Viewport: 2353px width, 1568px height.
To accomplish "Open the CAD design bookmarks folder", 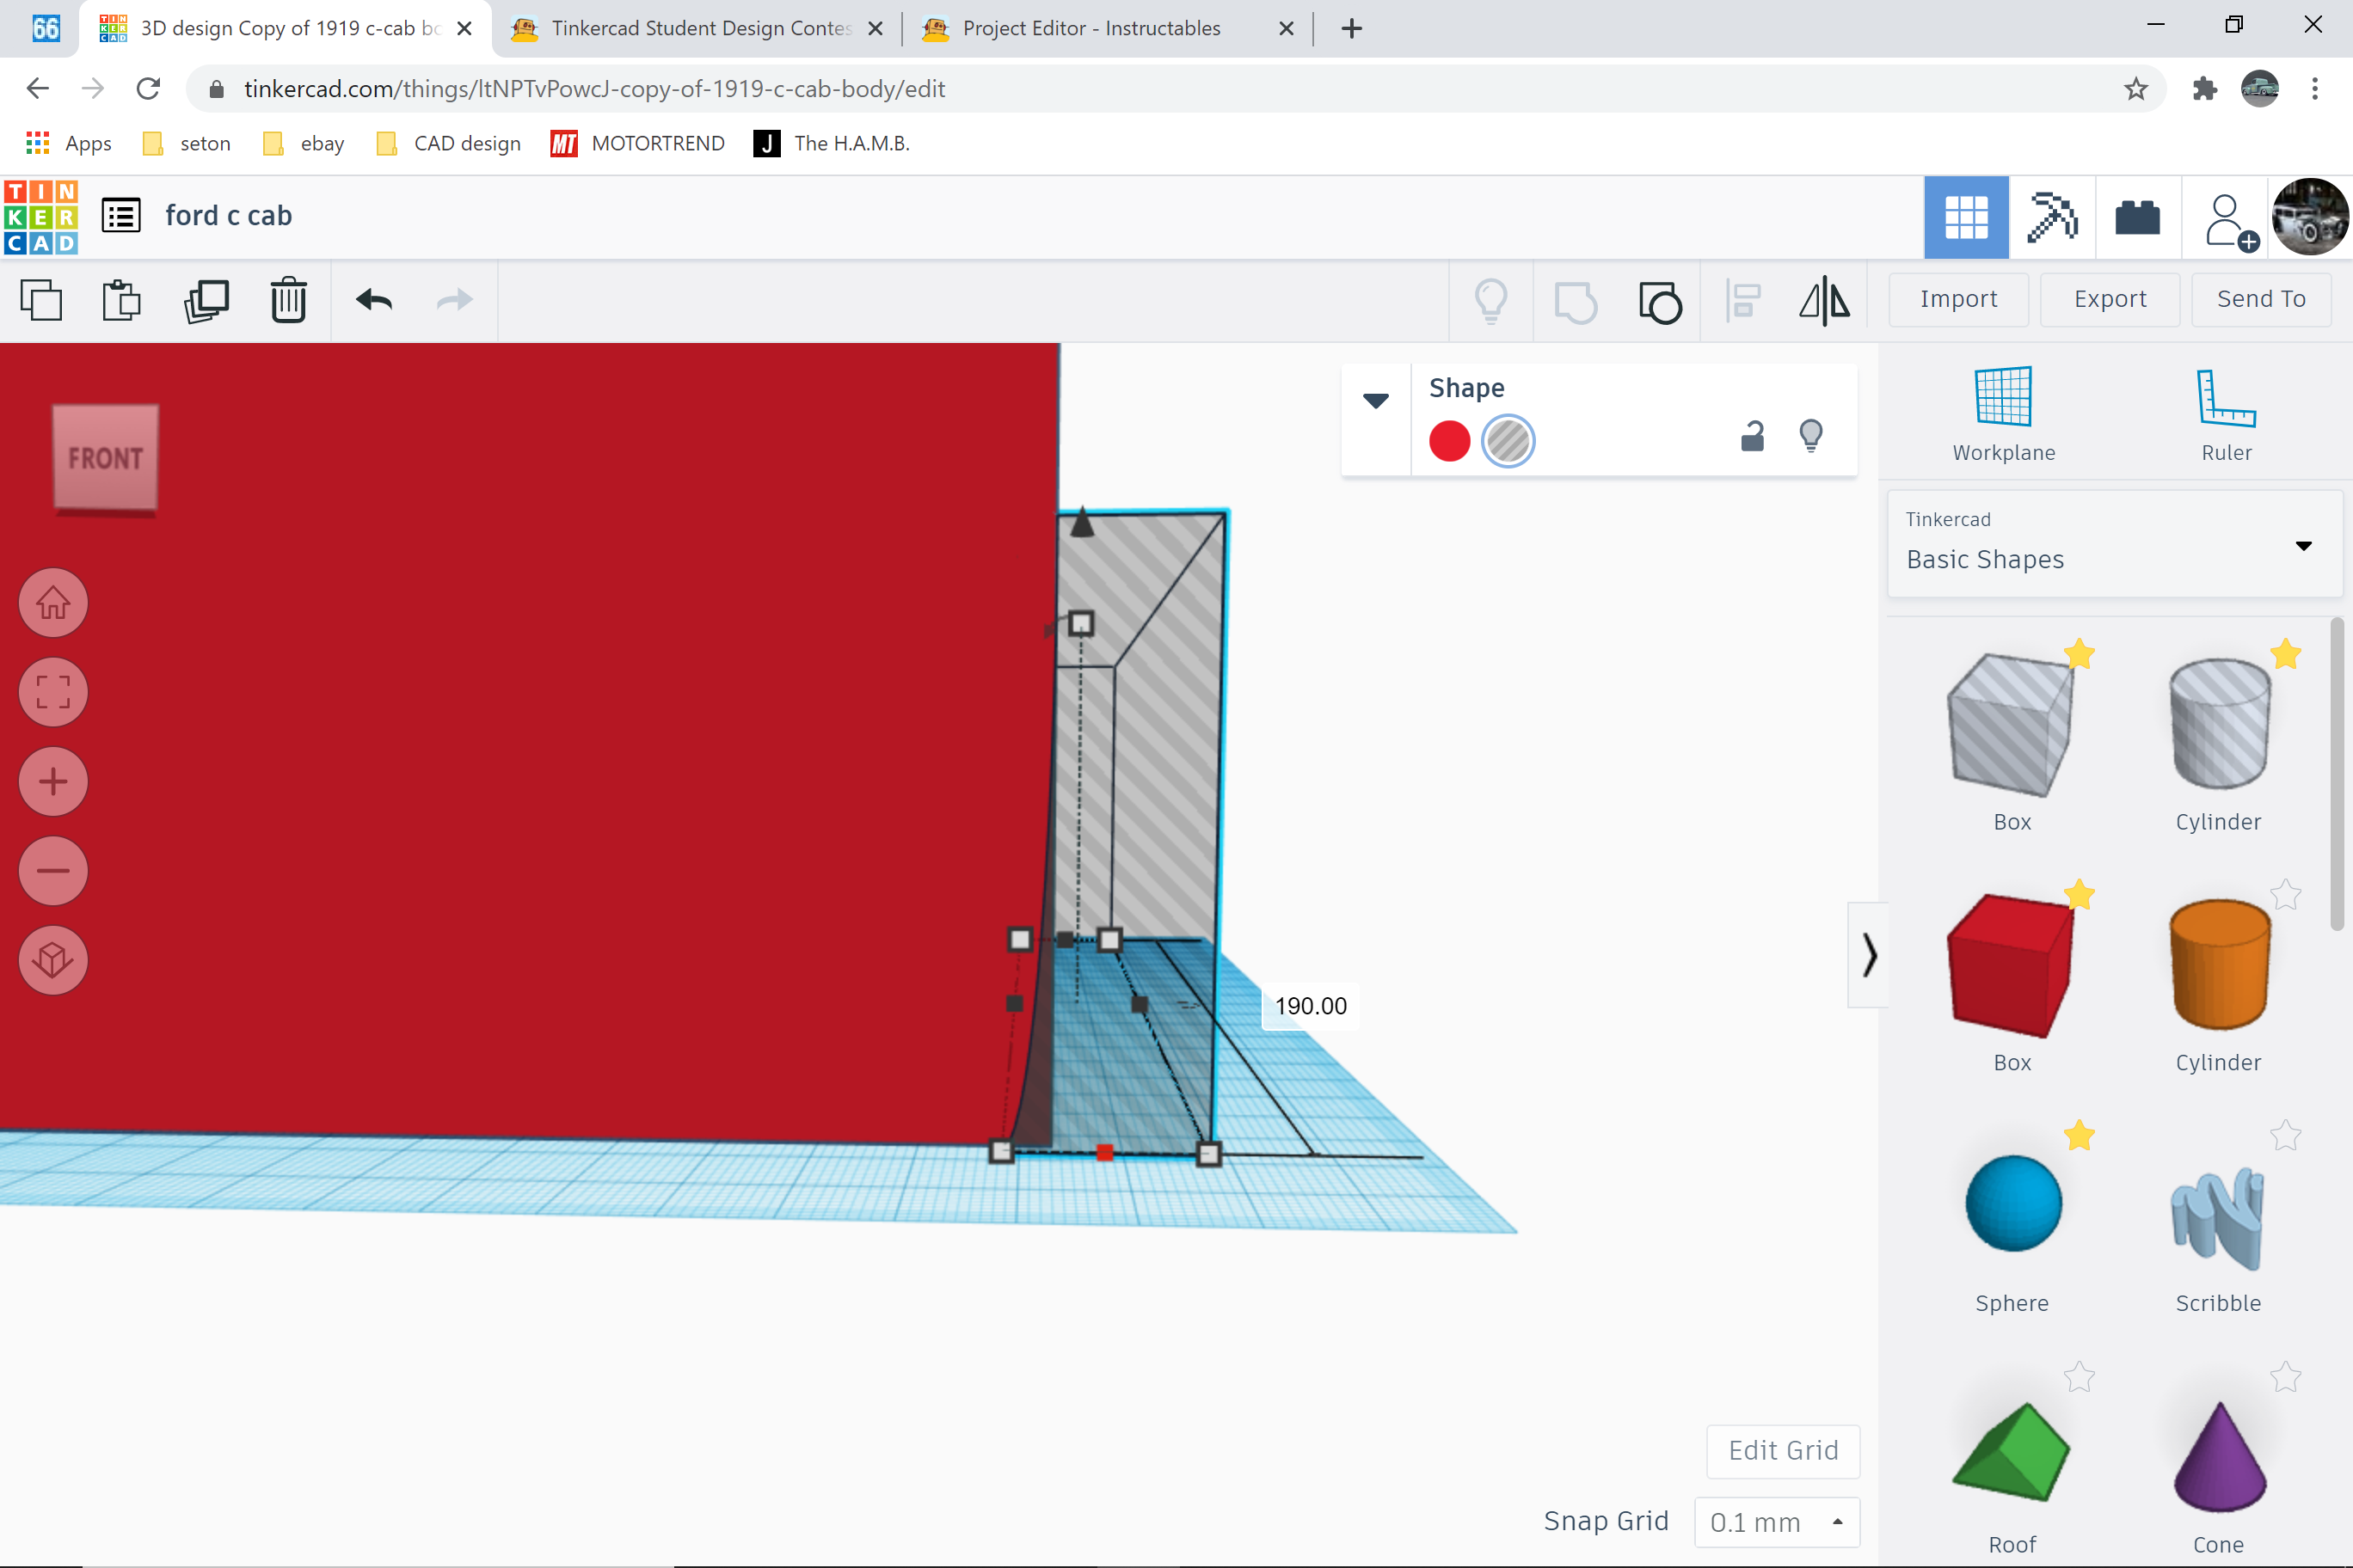I will [448, 143].
